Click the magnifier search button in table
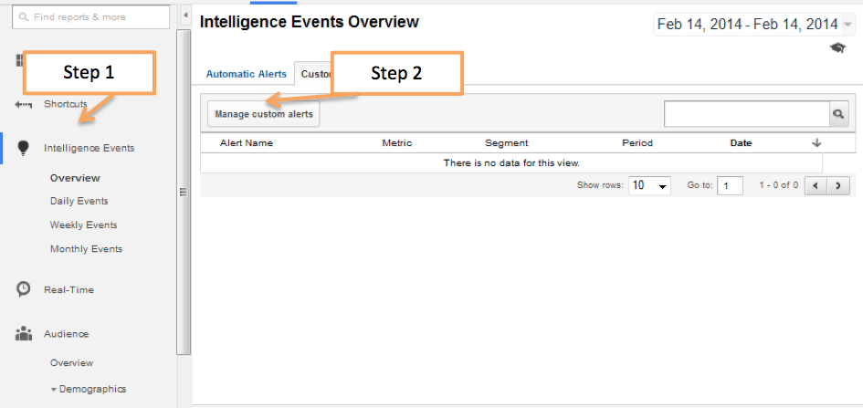The image size is (863, 408). coord(838,114)
